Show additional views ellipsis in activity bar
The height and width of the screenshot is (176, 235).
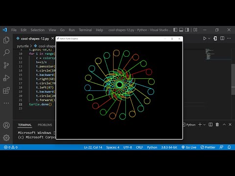6,103
